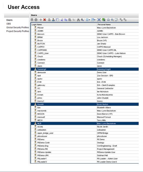Click the details panel window toolbar icon
The height and width of the screenshot is (172, 143).
57,20
